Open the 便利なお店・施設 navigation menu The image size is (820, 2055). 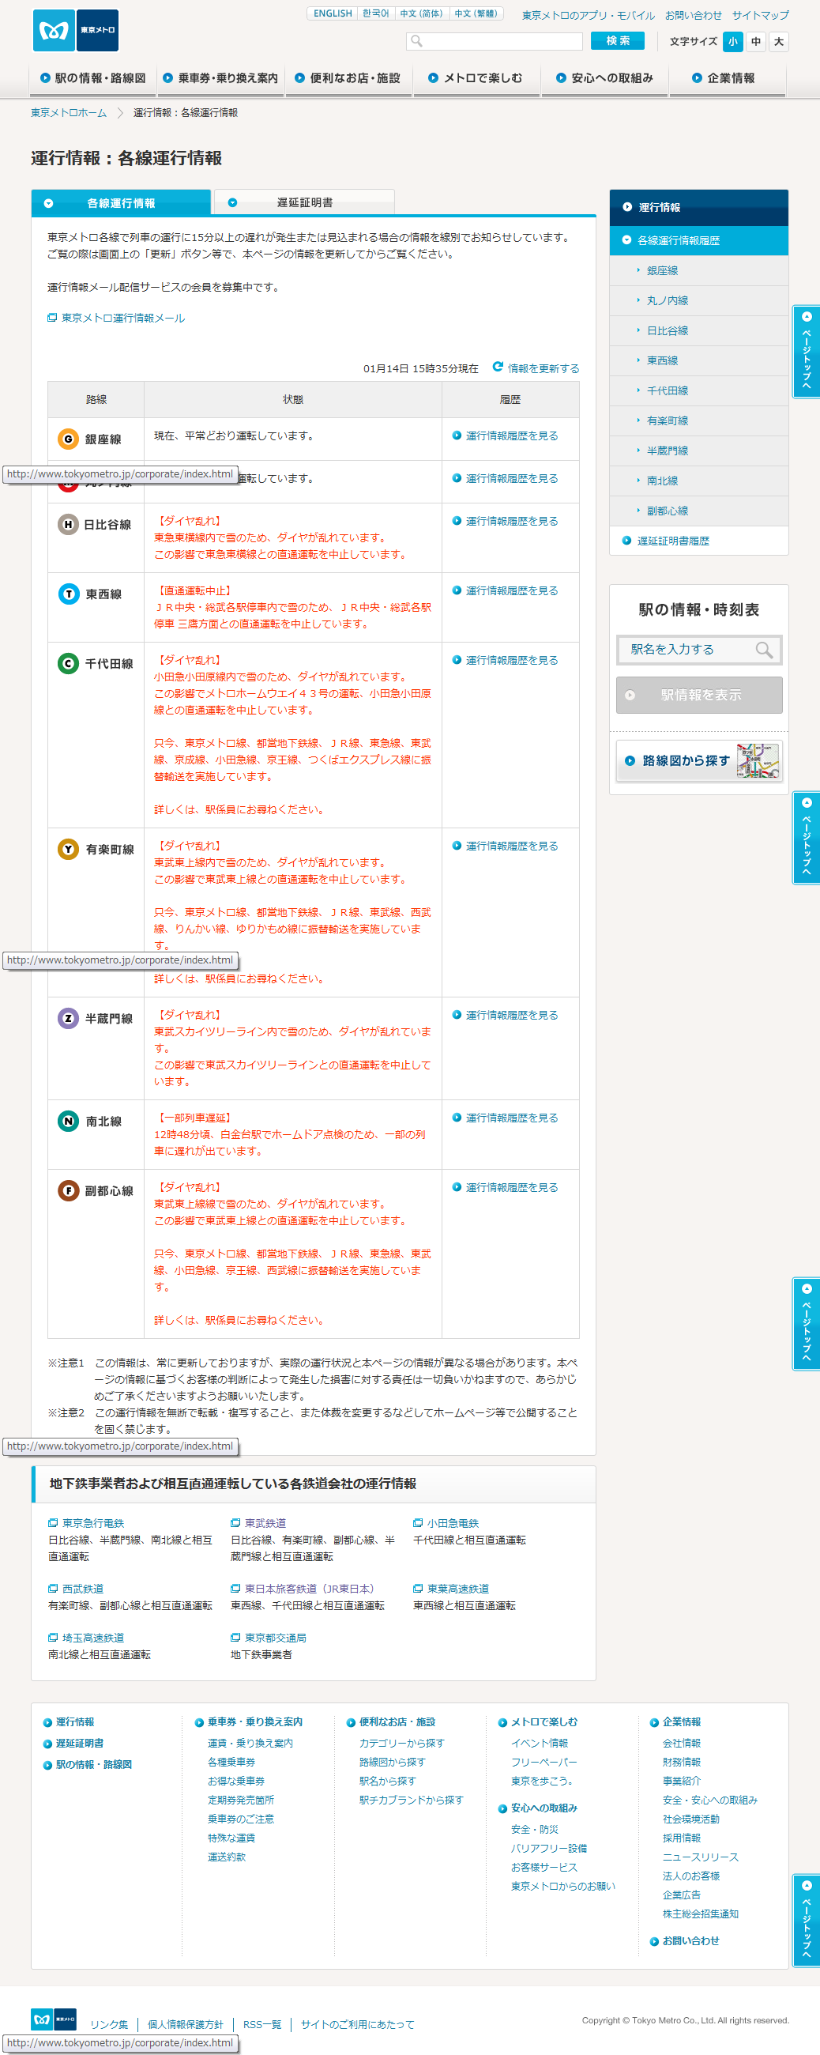348,78
